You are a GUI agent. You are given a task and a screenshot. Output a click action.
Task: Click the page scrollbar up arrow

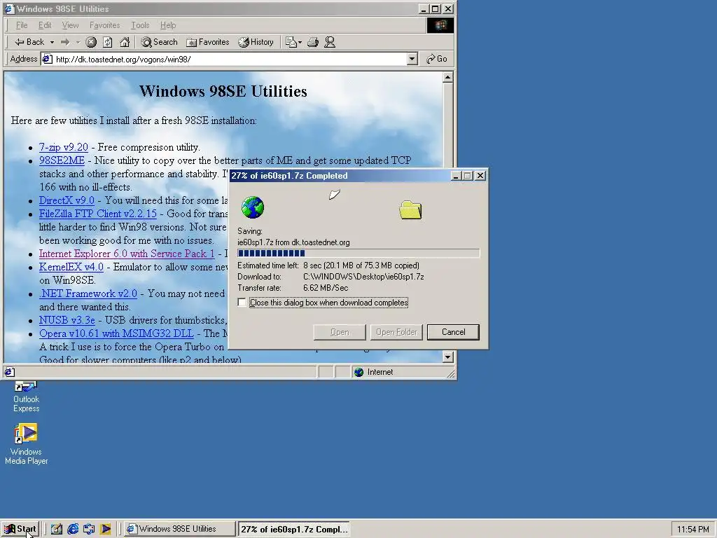447,77
